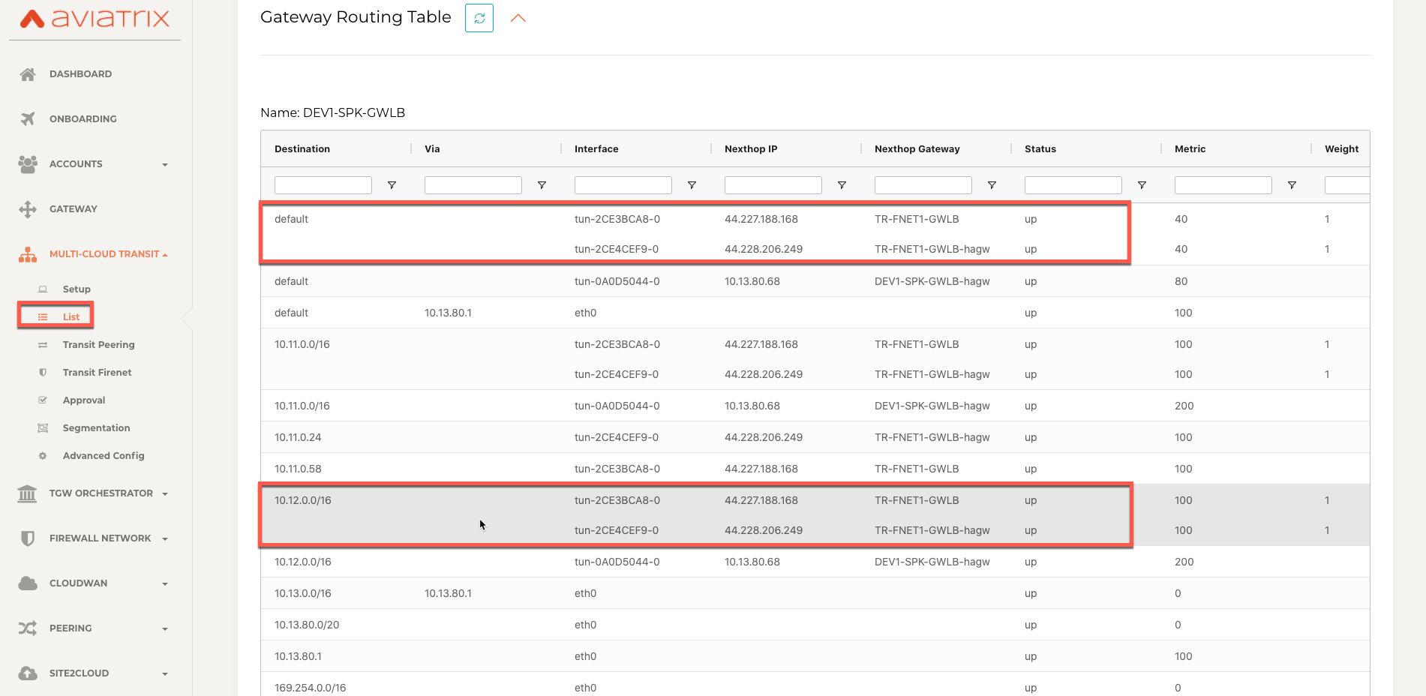Click the Gateway crossed-arrows icon
The height and width of the screenshot is (696, 1426).
28,209
